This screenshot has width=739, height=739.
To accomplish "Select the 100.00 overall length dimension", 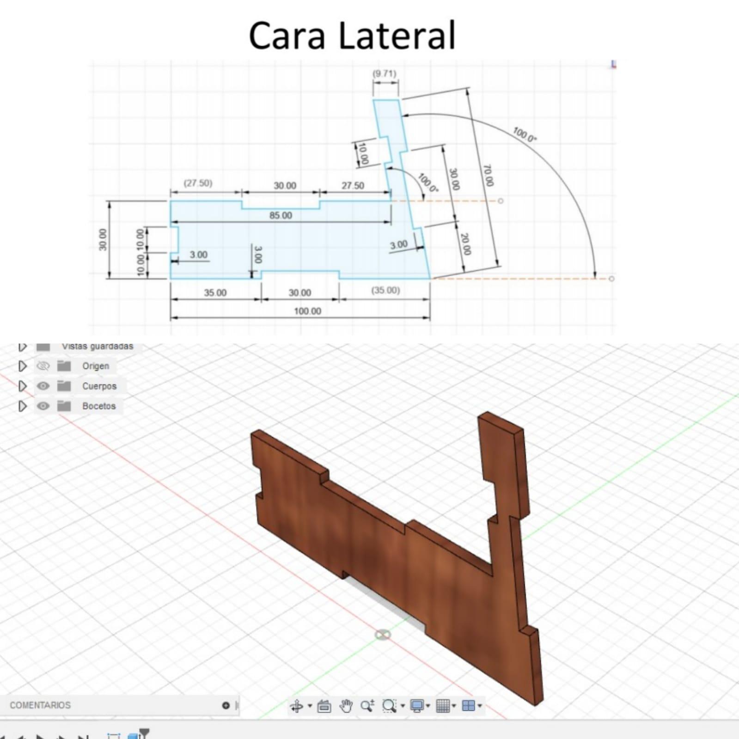I will coord(307,311).
